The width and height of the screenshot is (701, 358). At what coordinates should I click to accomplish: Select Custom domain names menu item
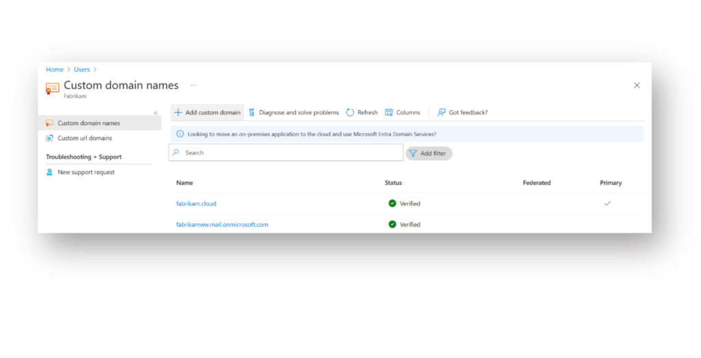[x=100, y=123]
